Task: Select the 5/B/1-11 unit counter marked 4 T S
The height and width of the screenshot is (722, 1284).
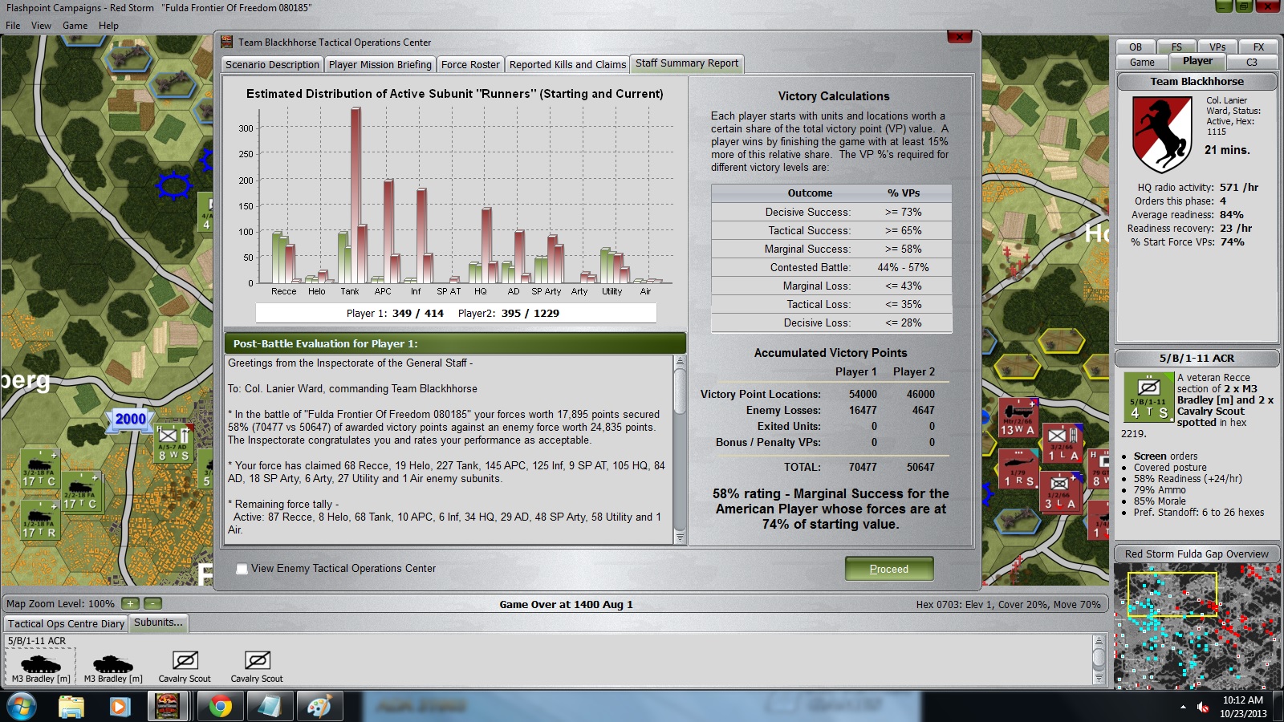Action: (1149, 398)
